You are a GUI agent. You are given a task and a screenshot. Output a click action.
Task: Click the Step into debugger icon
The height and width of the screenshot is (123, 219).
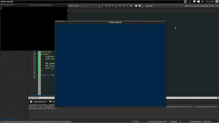point(113,6)
